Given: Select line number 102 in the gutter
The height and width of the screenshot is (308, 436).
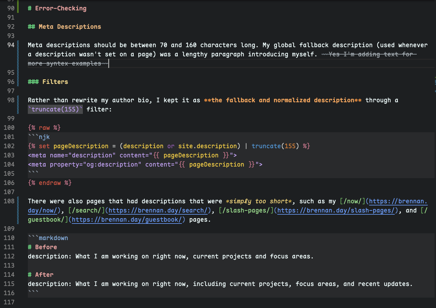Looking at the screenshot, I should pos(9,146).
